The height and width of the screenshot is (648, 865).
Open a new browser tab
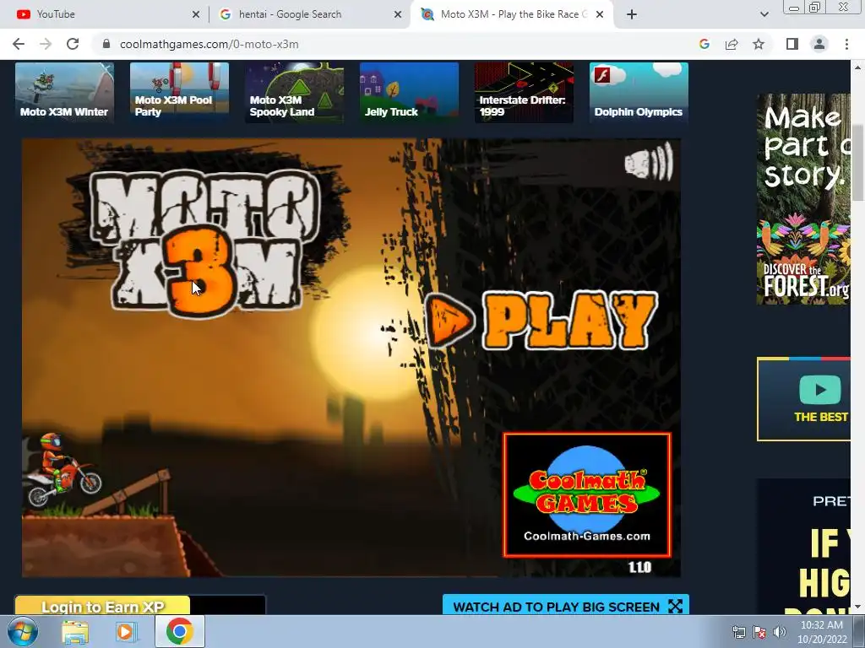pos(632,14)
